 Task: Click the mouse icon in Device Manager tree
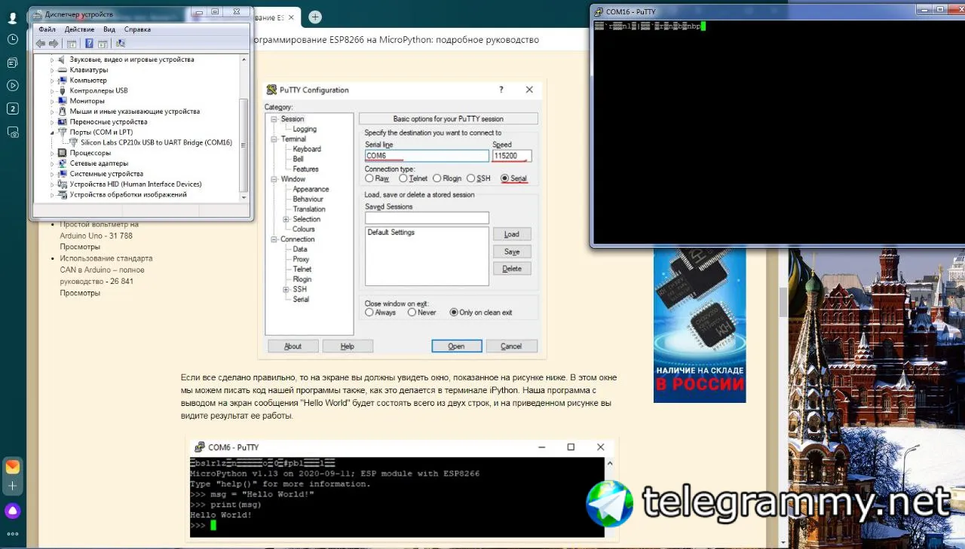[x=63, y=111]
